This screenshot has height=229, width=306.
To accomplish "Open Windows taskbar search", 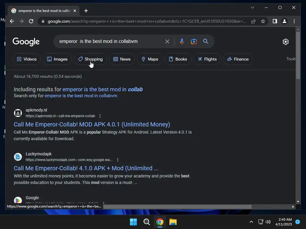I will 146,222.
